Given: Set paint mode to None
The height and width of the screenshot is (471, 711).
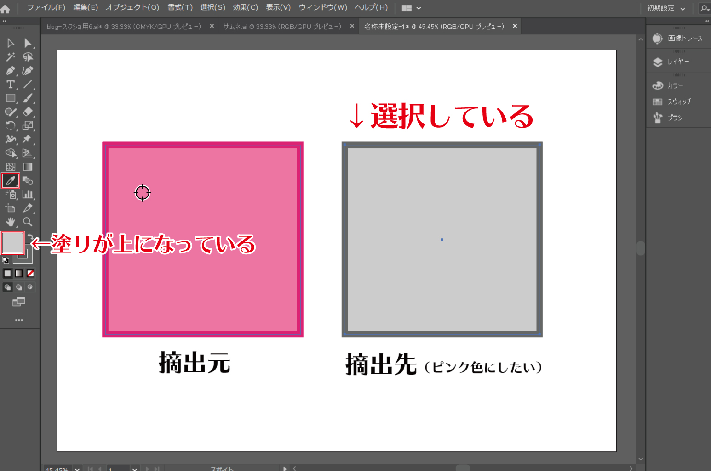Looking at the screenshot, I should (30, 274).
